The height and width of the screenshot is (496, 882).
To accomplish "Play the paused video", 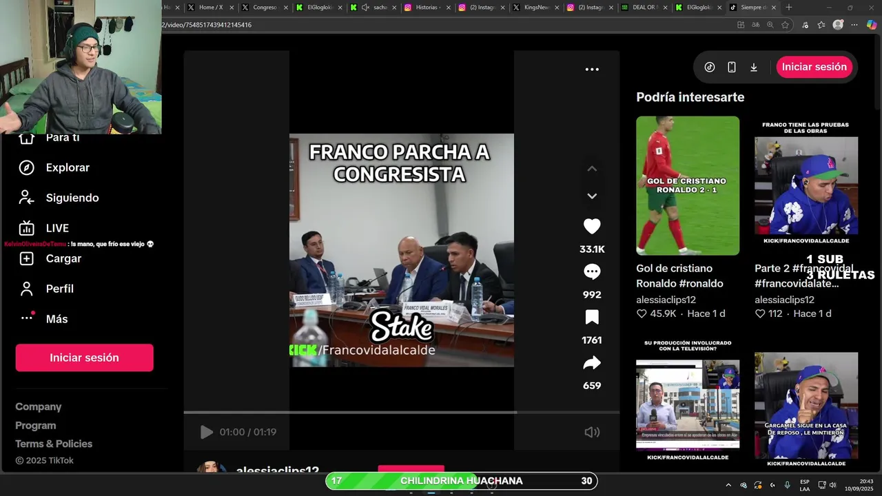I will click(x=206, y=432).
